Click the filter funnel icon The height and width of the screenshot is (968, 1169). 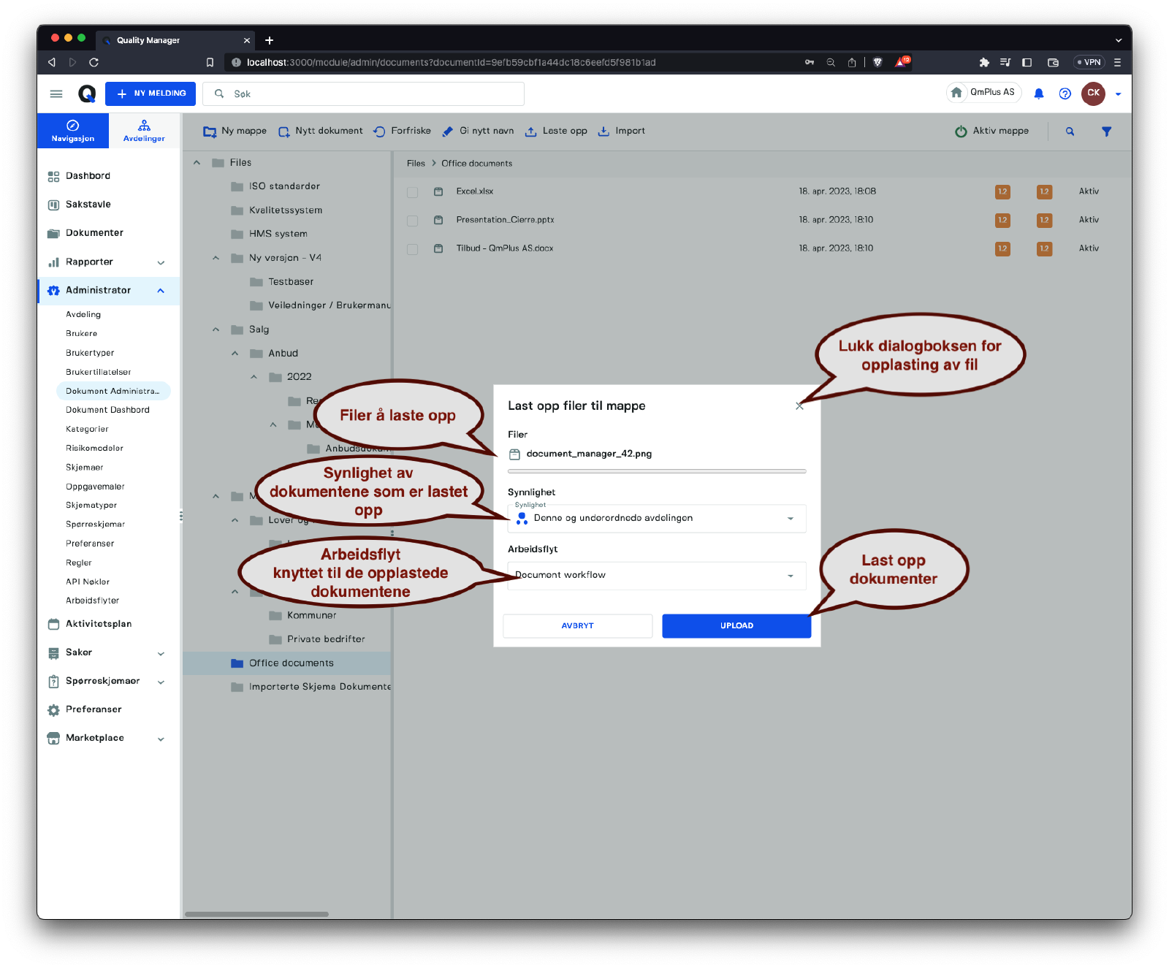(1106, 132)
